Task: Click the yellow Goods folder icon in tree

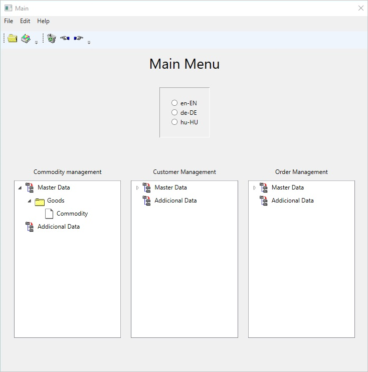Action: click(40, 201)
